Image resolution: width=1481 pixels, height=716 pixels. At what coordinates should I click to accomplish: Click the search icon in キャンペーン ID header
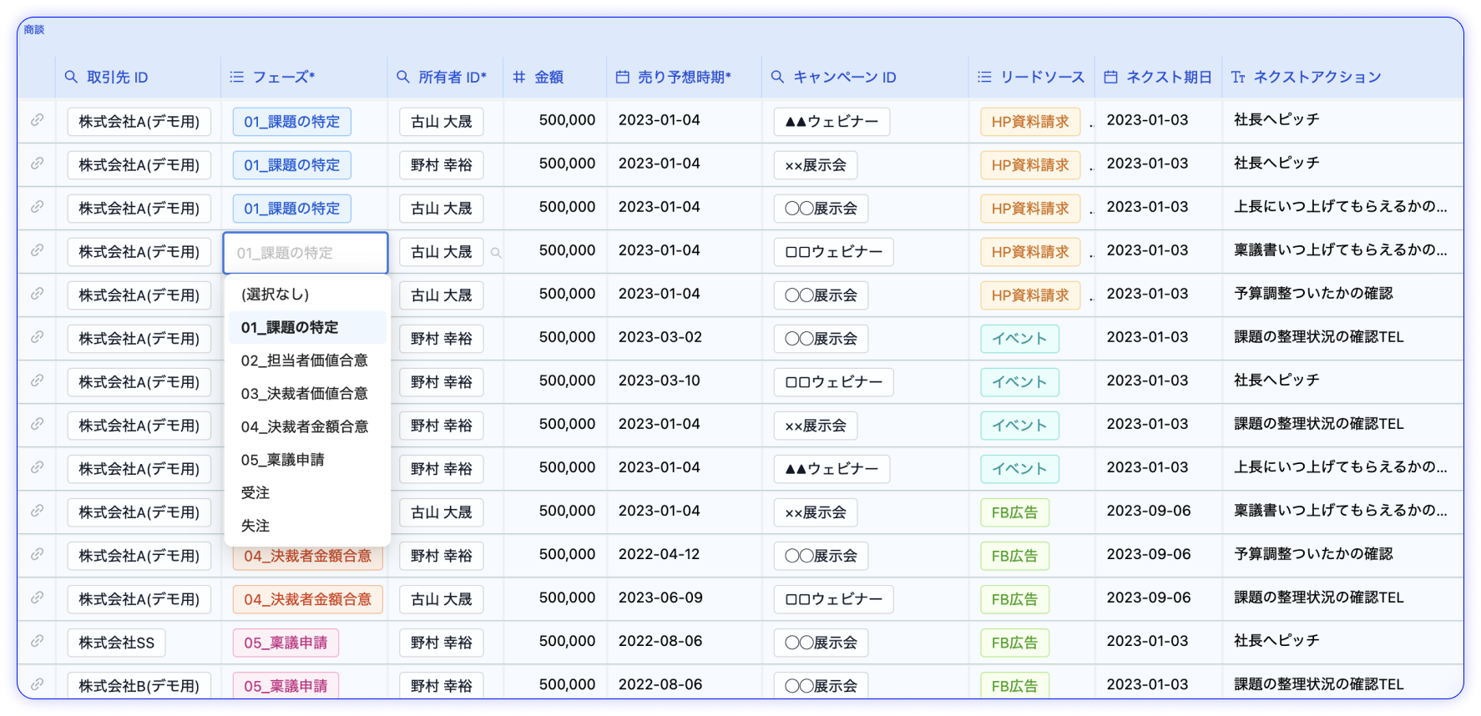(x=777, y=77)
